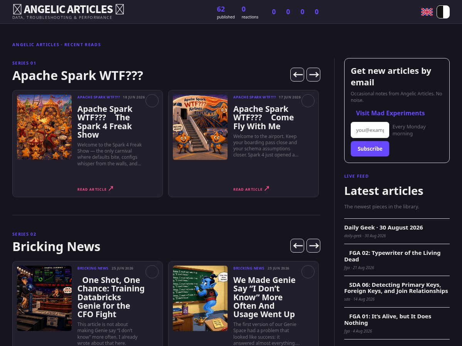Click the 'Angelic Articles · Recent Reads' label
This screenshot has height=346, width=462.
pos(57,45)
